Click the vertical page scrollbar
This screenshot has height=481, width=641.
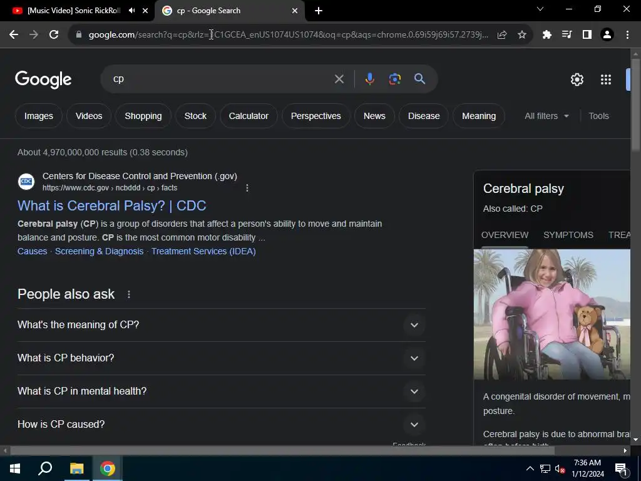click(635, 105)
